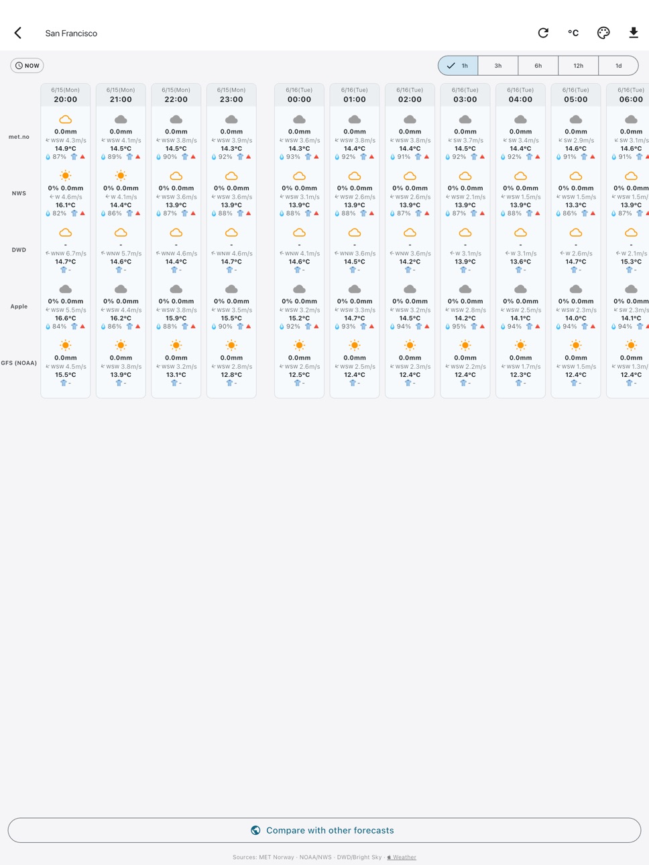Screen dimensions: 649x865
Task: Click met.no cloud icon at 20:00
Action: click(x=66, y=119)
